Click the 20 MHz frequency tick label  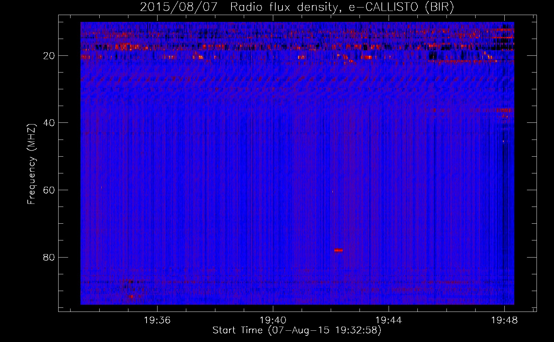pyautogui.click(x=49, y=56)
